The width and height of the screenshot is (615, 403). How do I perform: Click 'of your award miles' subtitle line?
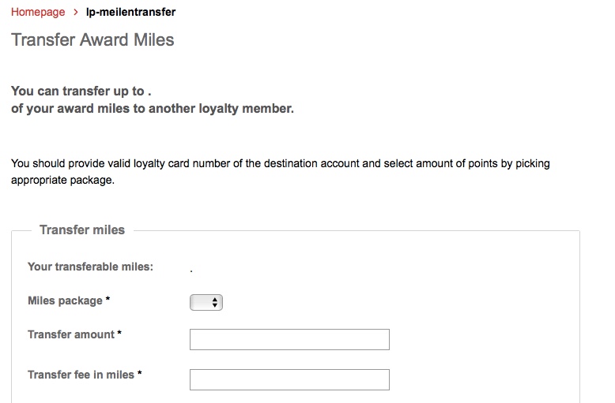152,109
